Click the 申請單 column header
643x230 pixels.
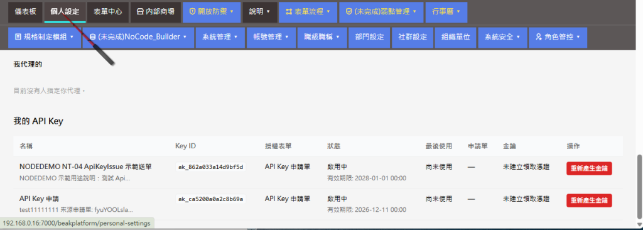[x=478, y=146]
